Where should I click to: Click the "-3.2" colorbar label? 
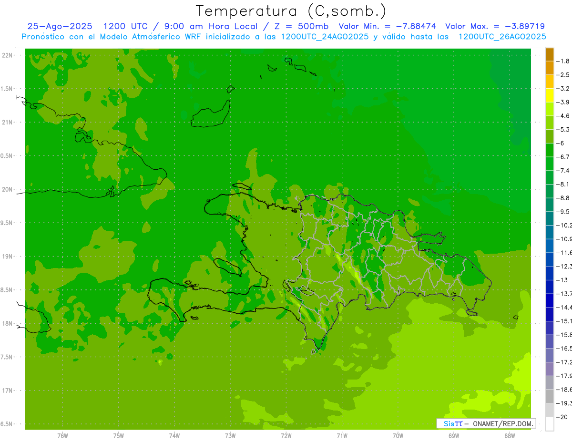[563, 89]
